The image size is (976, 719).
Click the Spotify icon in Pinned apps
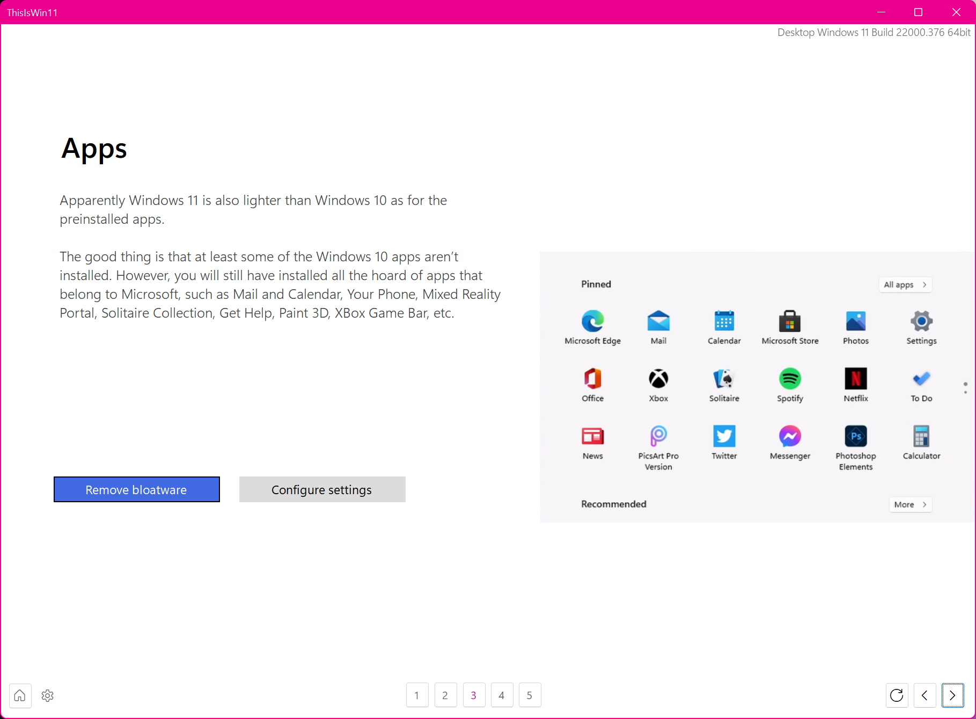coord(790,379)
